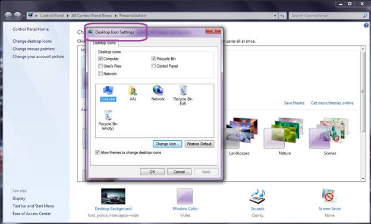Select the Desktop Icons tab
Image resolution: width=371 pixels, height=224 pixels.
point(105,43)
